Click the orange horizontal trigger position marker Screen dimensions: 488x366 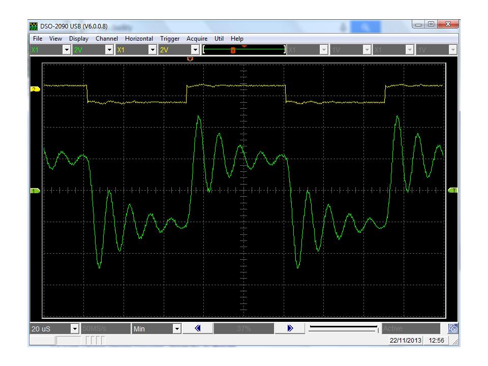point(190,59)
